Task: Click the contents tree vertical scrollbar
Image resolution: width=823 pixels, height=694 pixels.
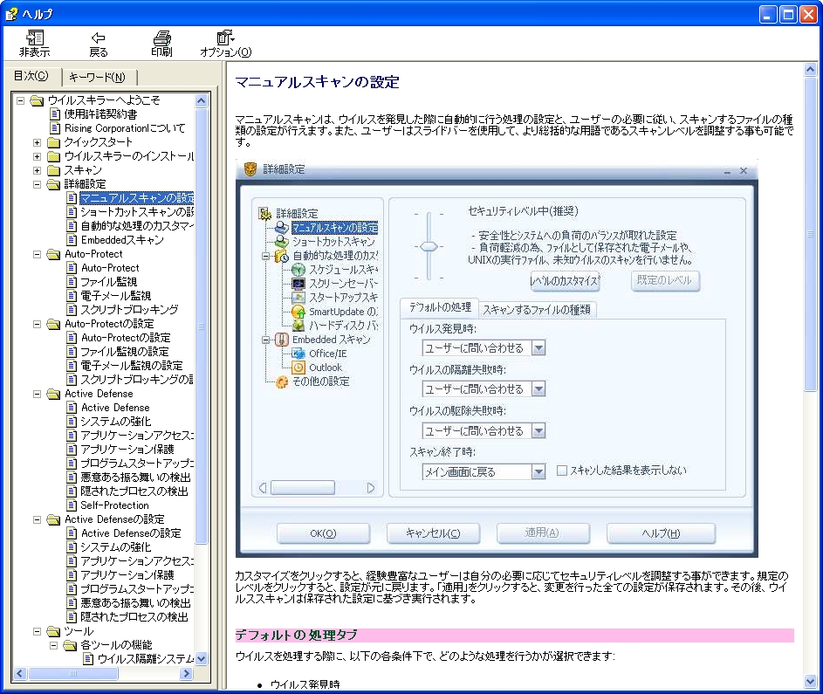Action: pyautogui.click(x=202, y=325)
